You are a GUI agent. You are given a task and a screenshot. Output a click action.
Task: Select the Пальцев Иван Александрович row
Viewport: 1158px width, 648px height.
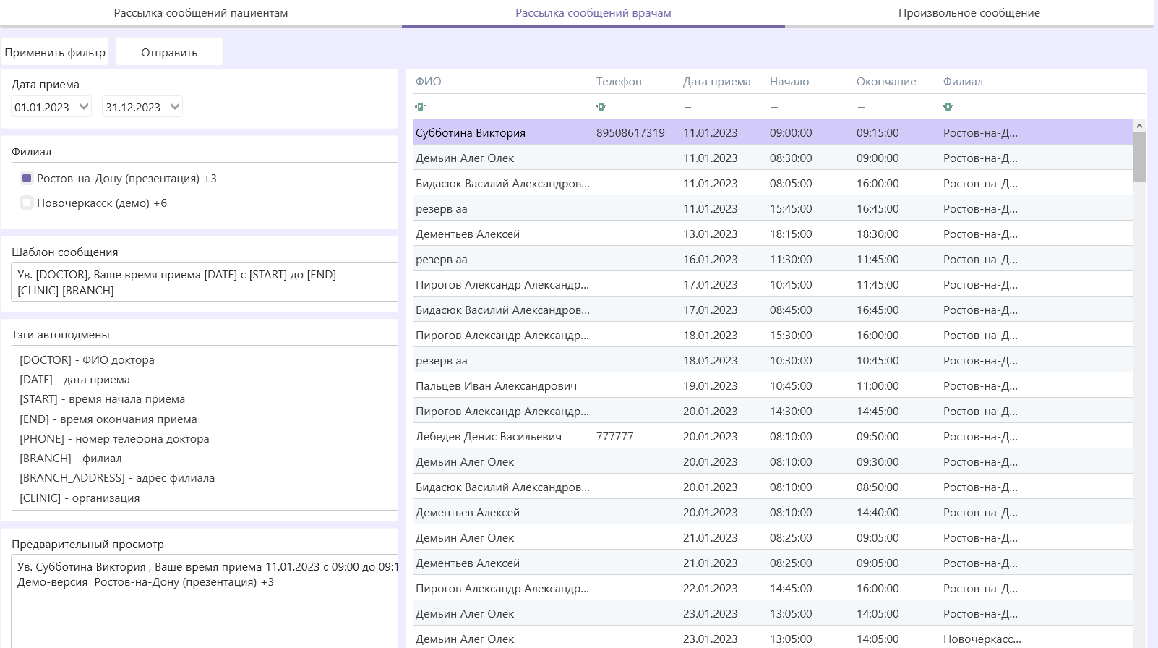773,385
